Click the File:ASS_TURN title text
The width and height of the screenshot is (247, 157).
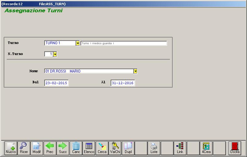[x=52, y=4]
